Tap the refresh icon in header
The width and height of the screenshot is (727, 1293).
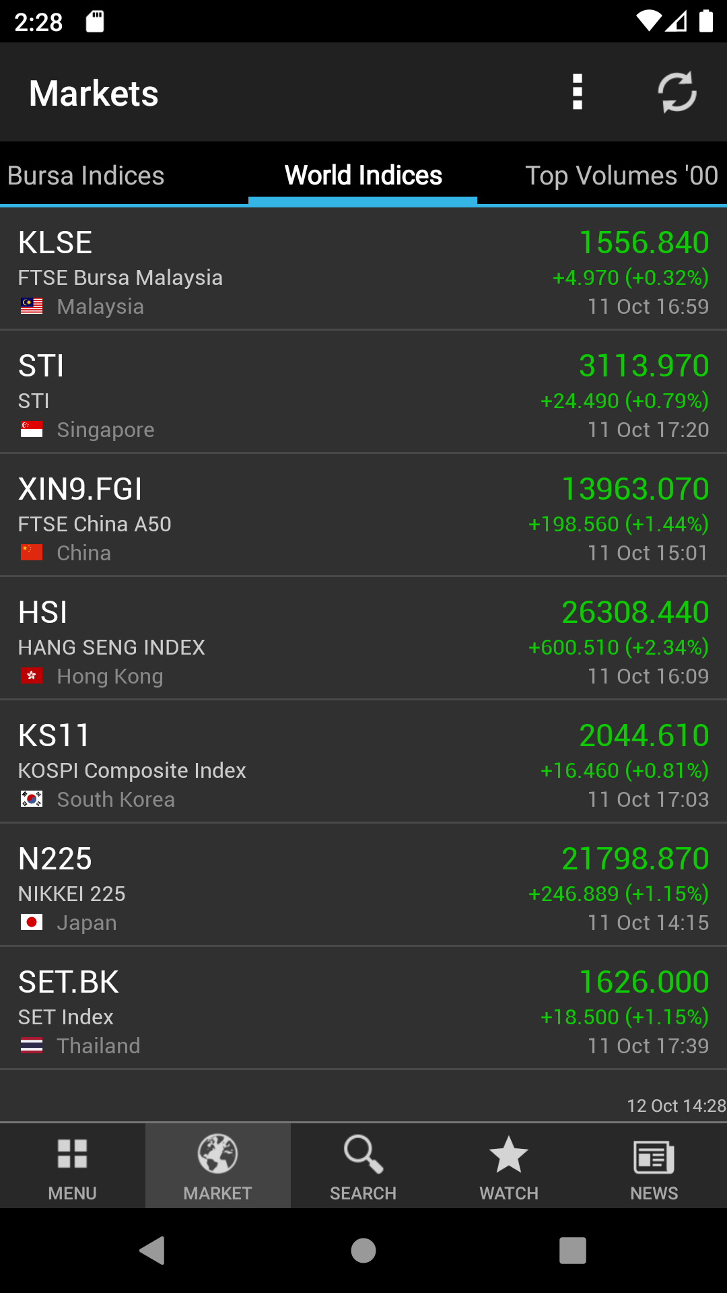677,92
